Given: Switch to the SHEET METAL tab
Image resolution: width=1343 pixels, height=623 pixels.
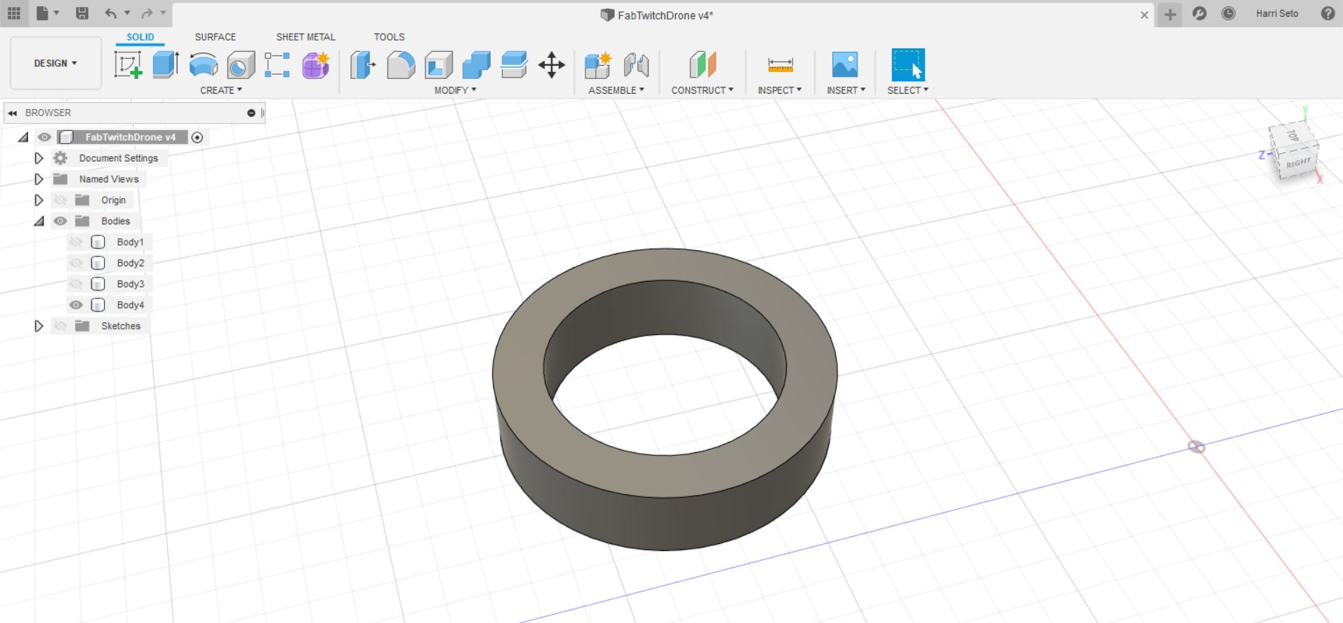Looking at the screenshot, I should (306, 37).
